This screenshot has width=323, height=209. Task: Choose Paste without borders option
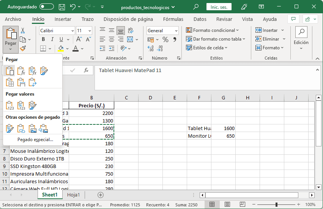(x=10, y=82)
